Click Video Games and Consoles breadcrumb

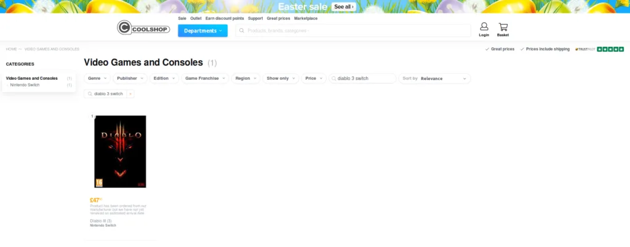(x=52, y=49)
